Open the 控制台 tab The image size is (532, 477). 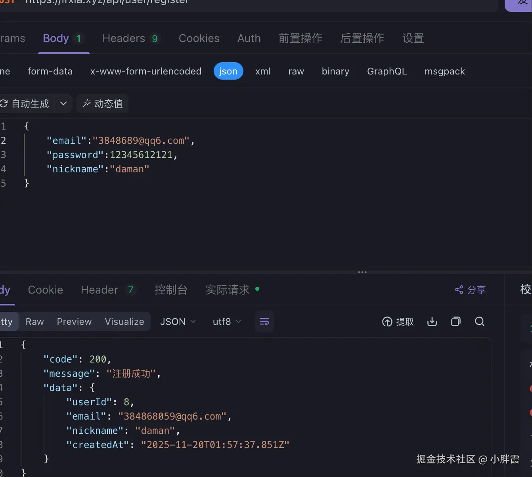pos(171,290)
